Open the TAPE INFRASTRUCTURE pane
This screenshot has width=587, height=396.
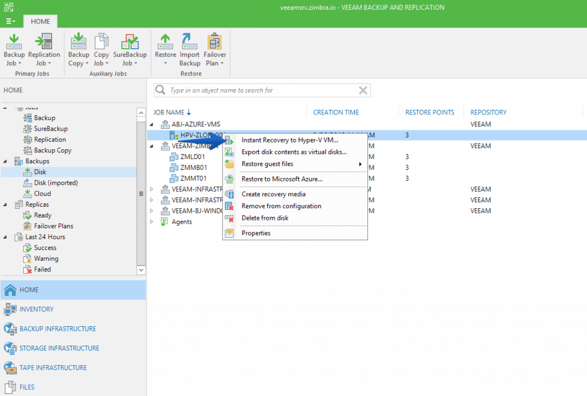point(73,367)
